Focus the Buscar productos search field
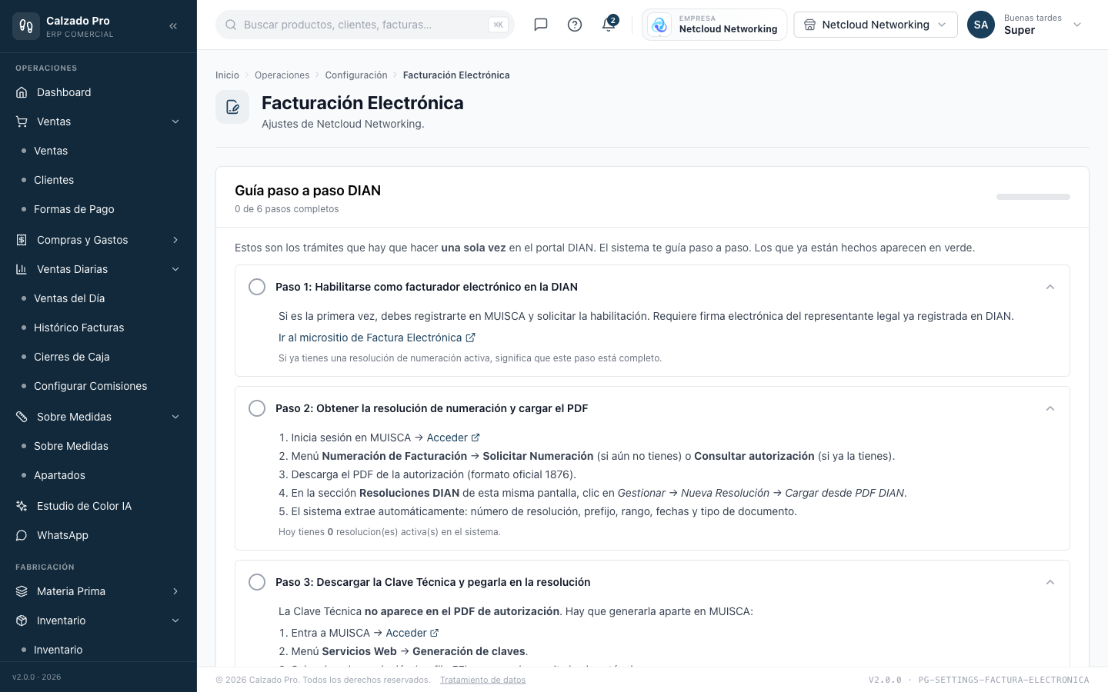The height and width of the screenshot is (692, 1108). (x=365, y=25)
